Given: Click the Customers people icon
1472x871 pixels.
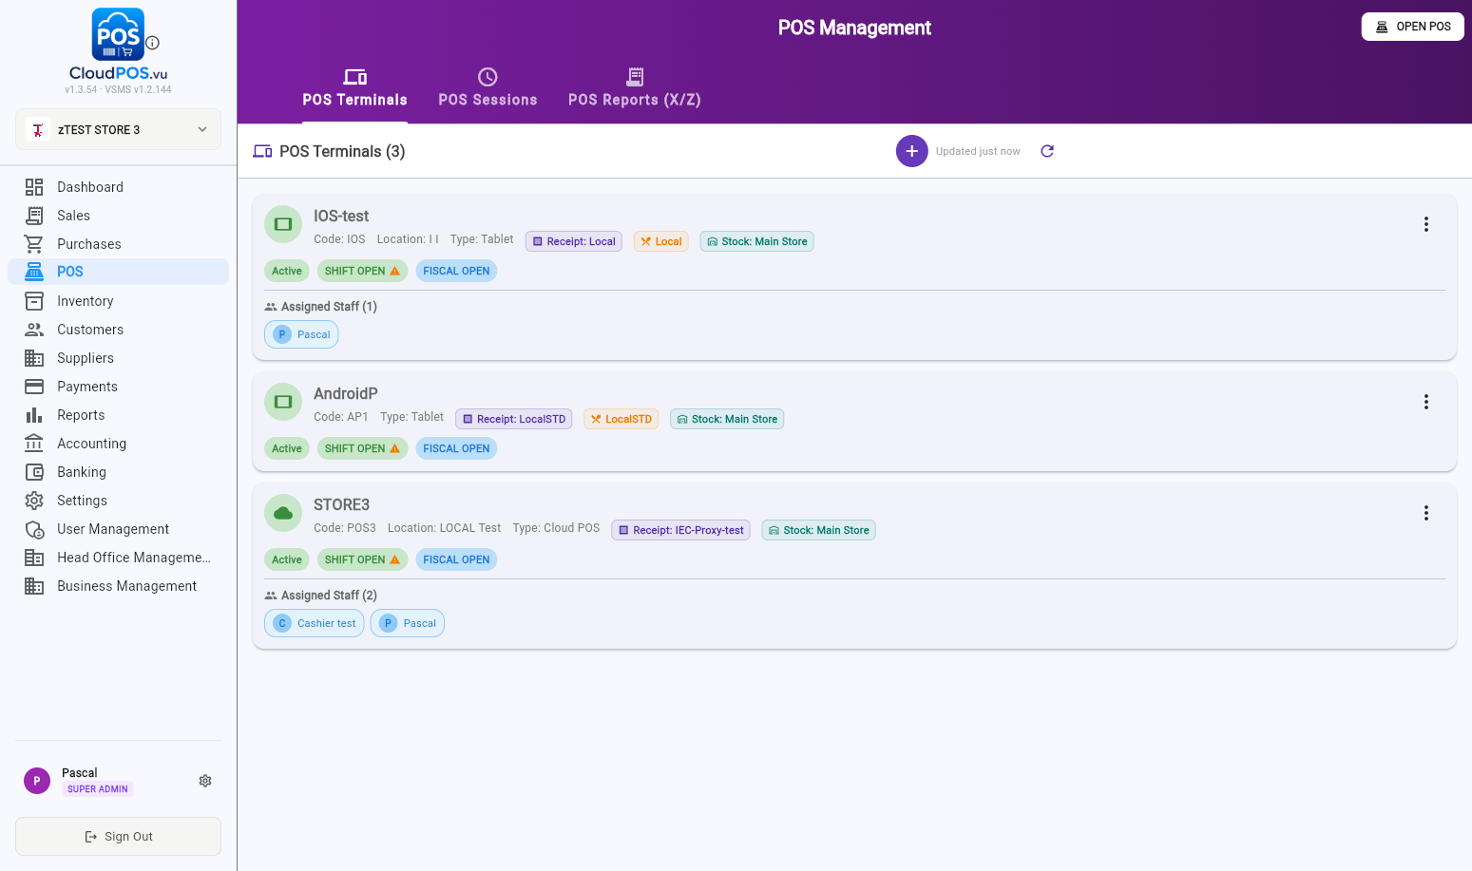Looking at the screenshot, I should click(x=34, y=330).
